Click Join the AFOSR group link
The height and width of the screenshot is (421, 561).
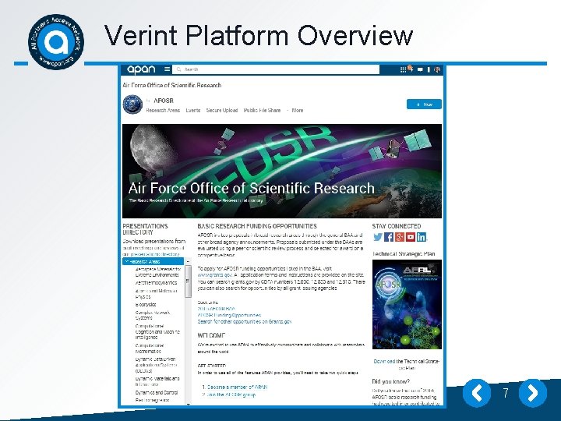[231, 394]
